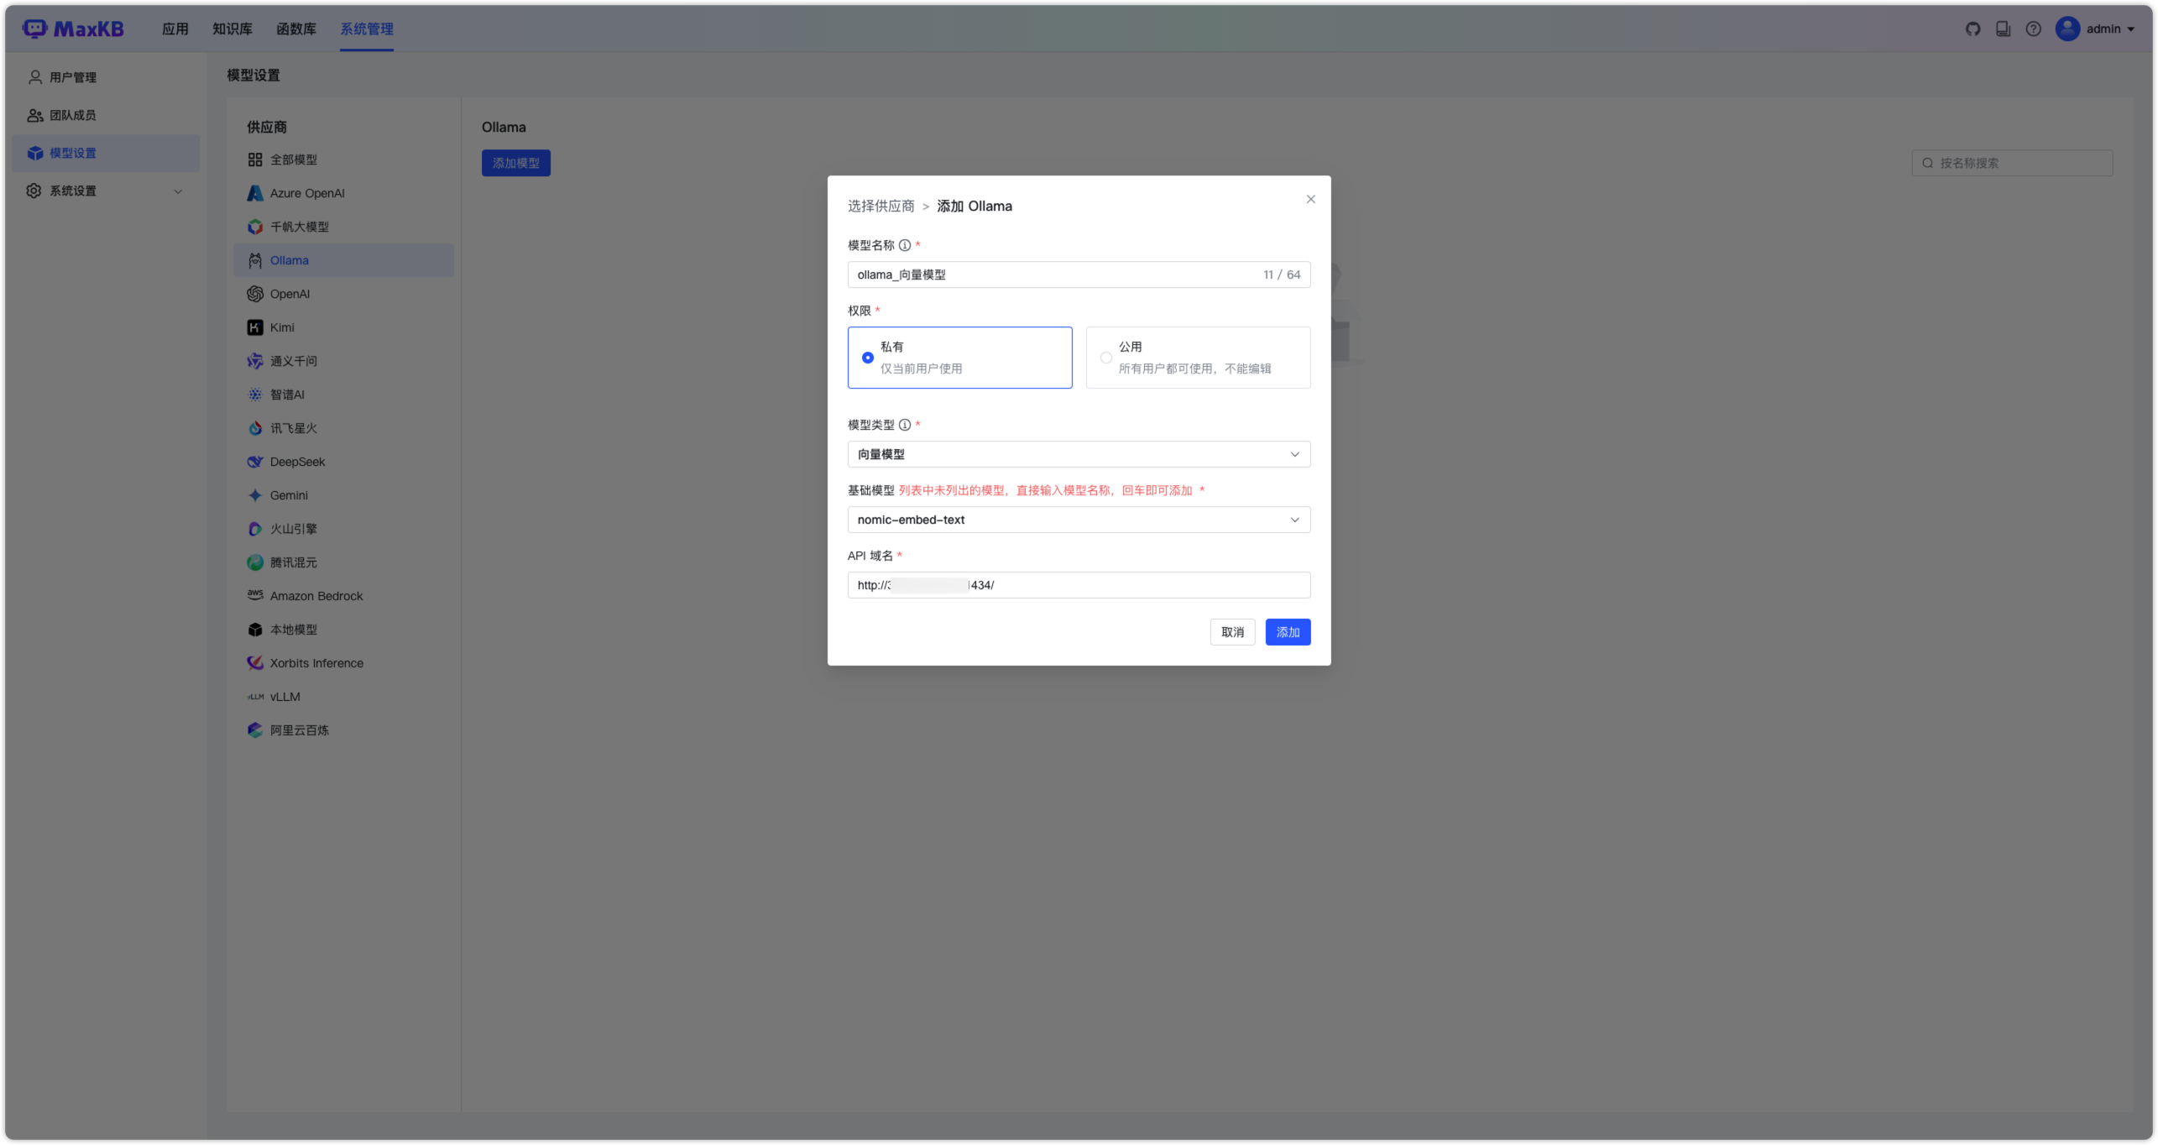The image size is (2158, 1145).
Task: Open the documentation book icon
Action: 2003,29
